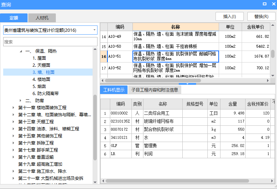Viewport: 277px width, 189px height.
Task: Select material row 聚合物抗裂砂浆
Action: coord(187,129)
